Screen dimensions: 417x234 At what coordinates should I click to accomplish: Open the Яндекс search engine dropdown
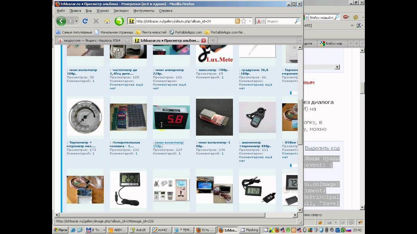(x=263, y=21)
